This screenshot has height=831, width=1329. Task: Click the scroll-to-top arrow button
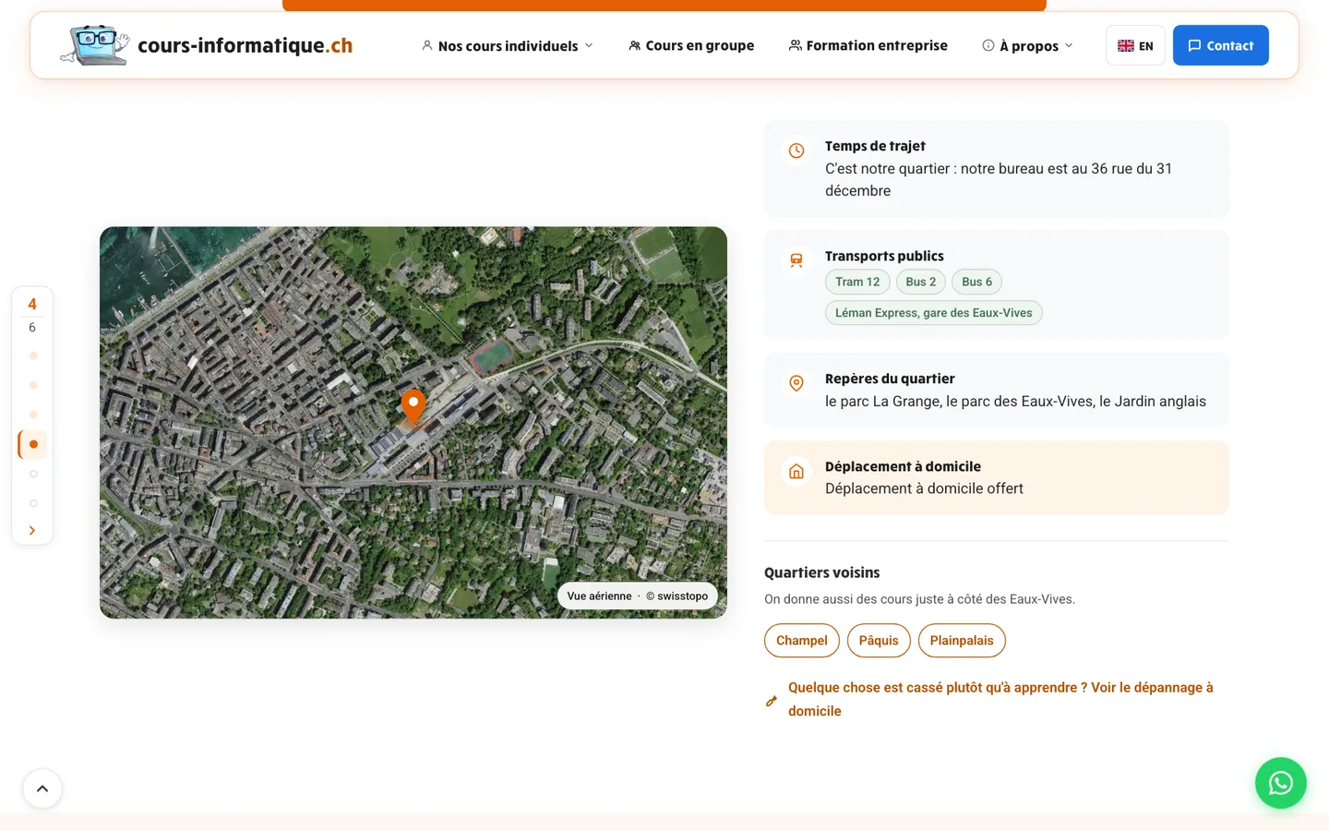42,789
